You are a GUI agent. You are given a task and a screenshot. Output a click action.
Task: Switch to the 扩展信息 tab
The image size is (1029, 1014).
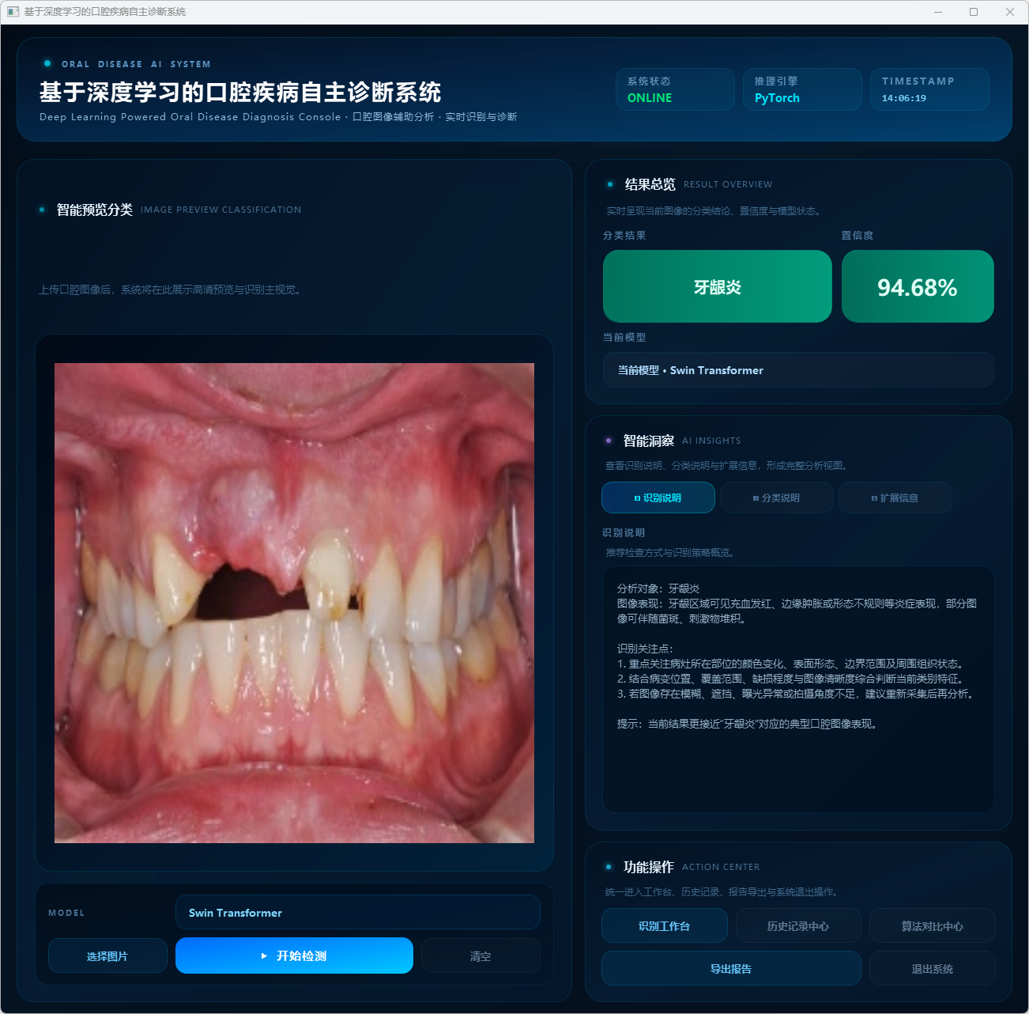tap(895, 498)
